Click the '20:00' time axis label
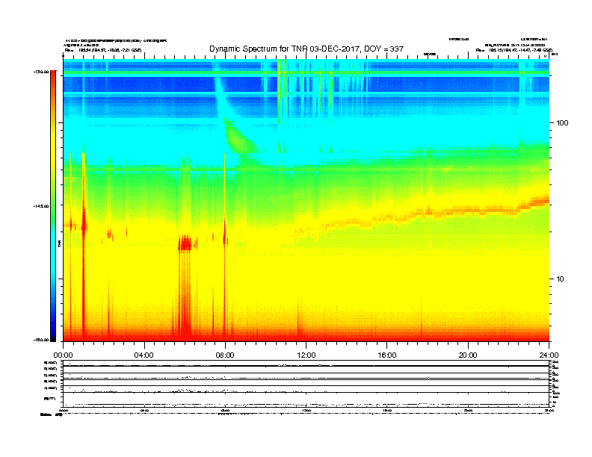This screenshot has width=592, height=457. [x=468, y=355]
